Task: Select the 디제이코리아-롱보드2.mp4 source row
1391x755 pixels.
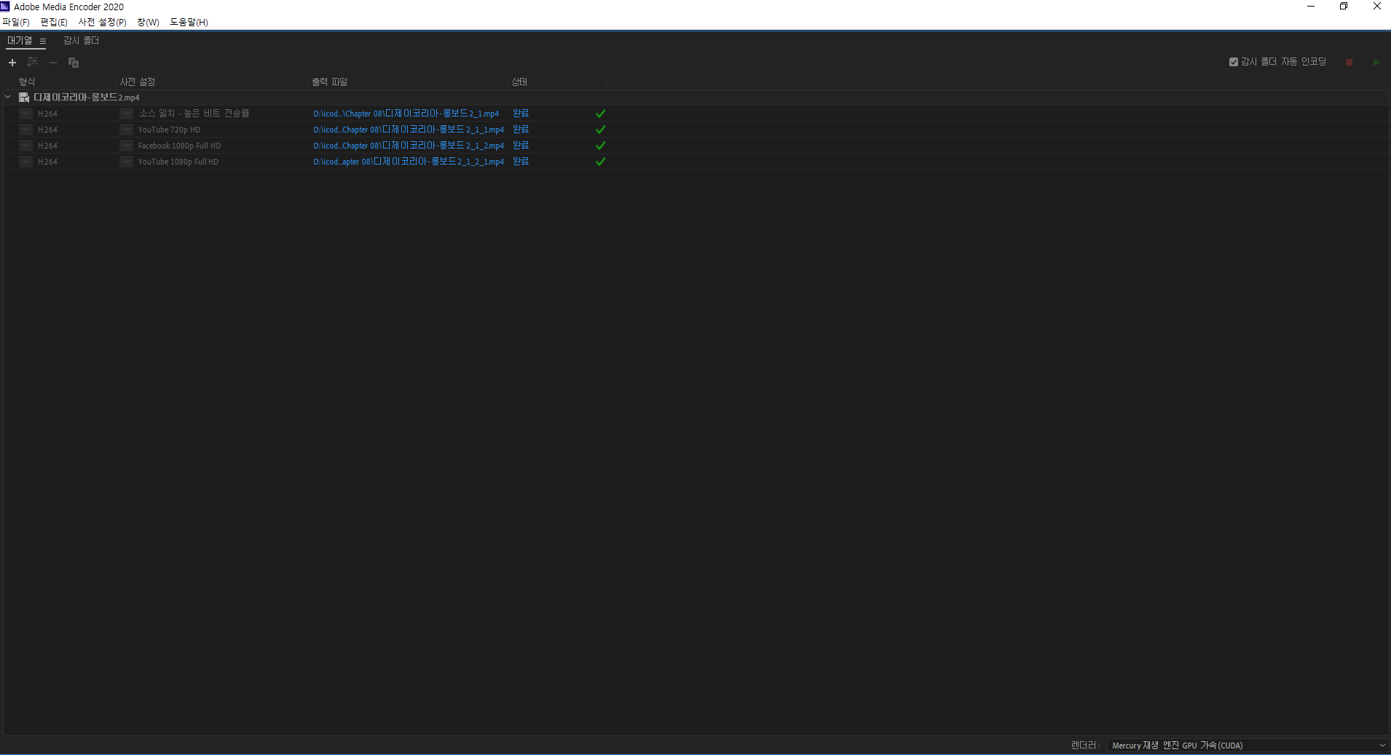Action: [695, 98]
